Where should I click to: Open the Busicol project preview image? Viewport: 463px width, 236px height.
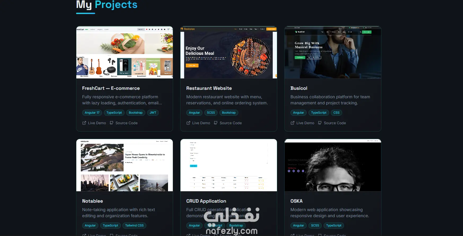point(333,52)
